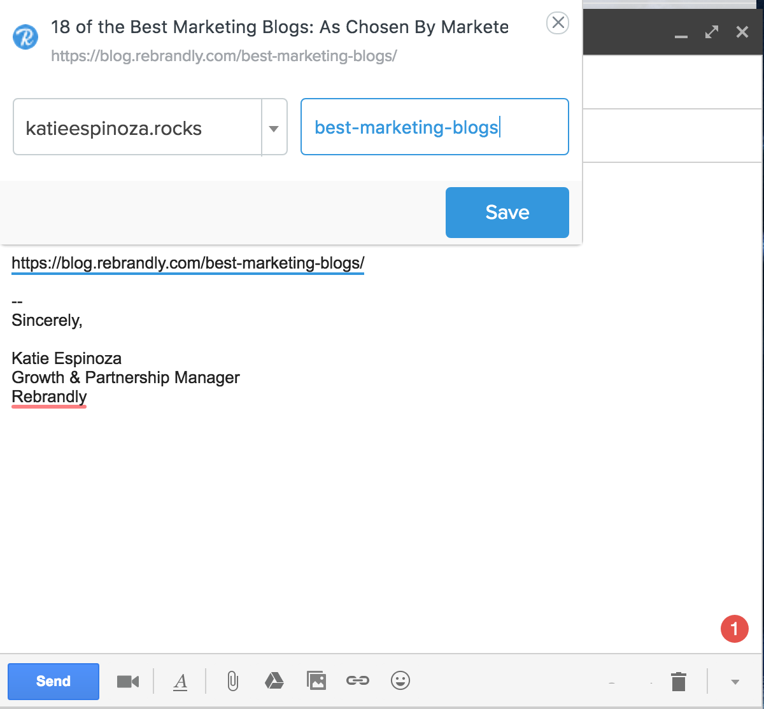This screenshot has width=764, height=709.
Task: Click the video camera icon
Action: (128, 682)
